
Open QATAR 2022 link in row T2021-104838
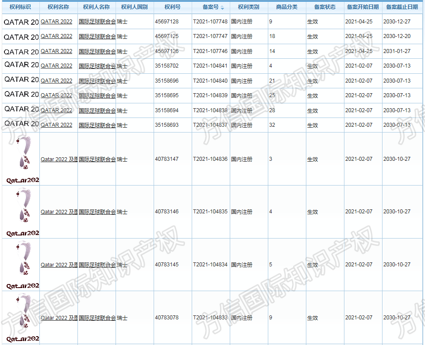click(56, 110)
